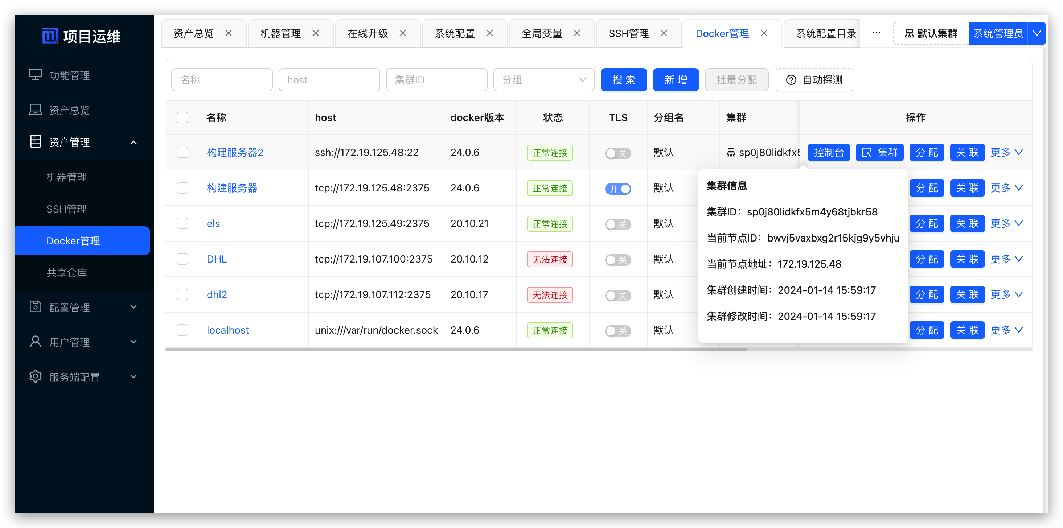Switch to the SSH管理 tab
The height and width of the screenshot is (528, 1063).
pyautogui.click(x=628, y=33)
